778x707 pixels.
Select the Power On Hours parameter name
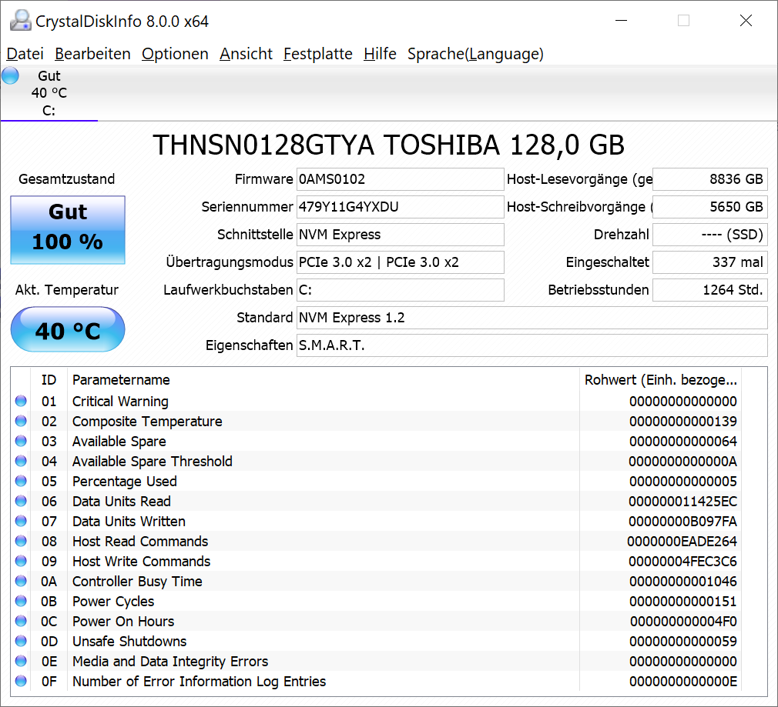coord(123,622)
